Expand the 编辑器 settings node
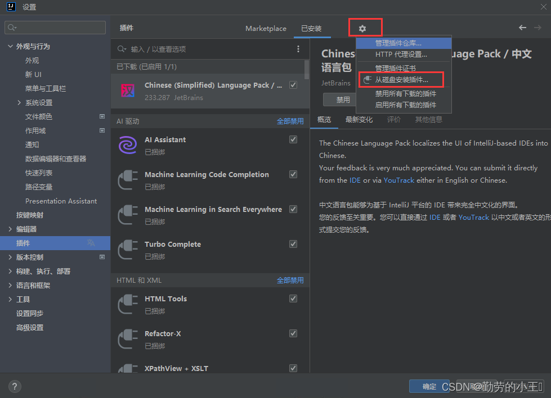 click(10, 229)
